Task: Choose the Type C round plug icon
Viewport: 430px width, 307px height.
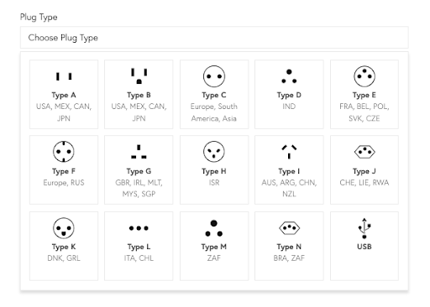Action: coord(214,76)
